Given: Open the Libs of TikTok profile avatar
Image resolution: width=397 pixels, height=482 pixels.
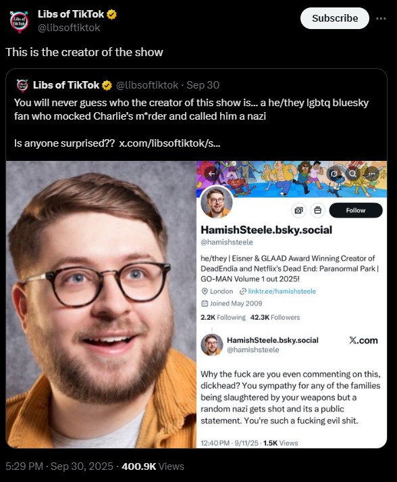Looking at the screenshot, I should coord(19,21).
